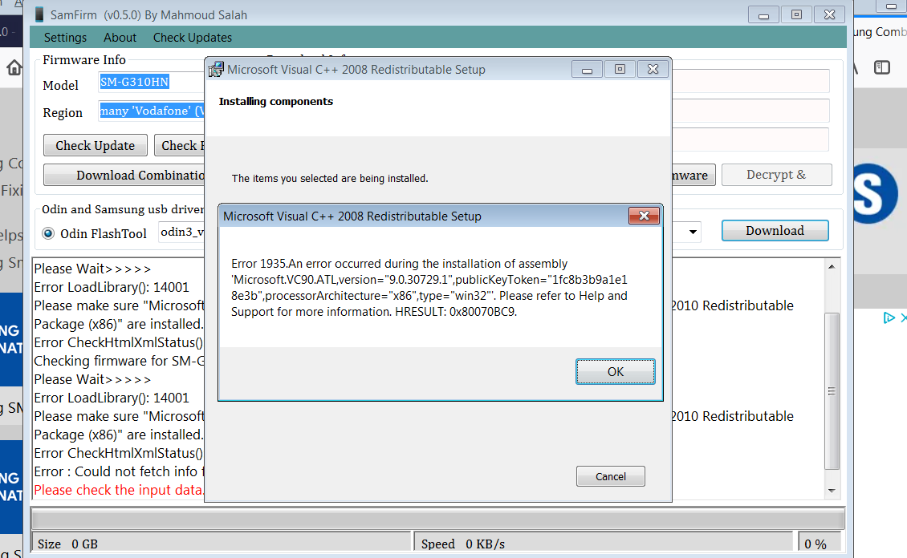
Task: Click the 'Speed 0 KB/s' status entry
Action: click(463, 544)
